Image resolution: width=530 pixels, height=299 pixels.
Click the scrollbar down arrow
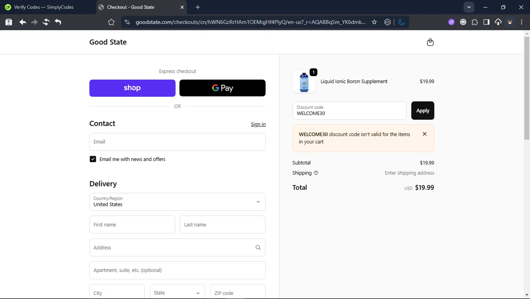pyautogui.click(x=527, y=295)
